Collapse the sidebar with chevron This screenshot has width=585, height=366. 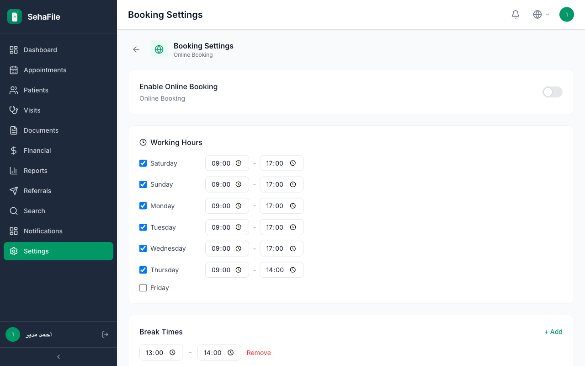click(58, 357)
